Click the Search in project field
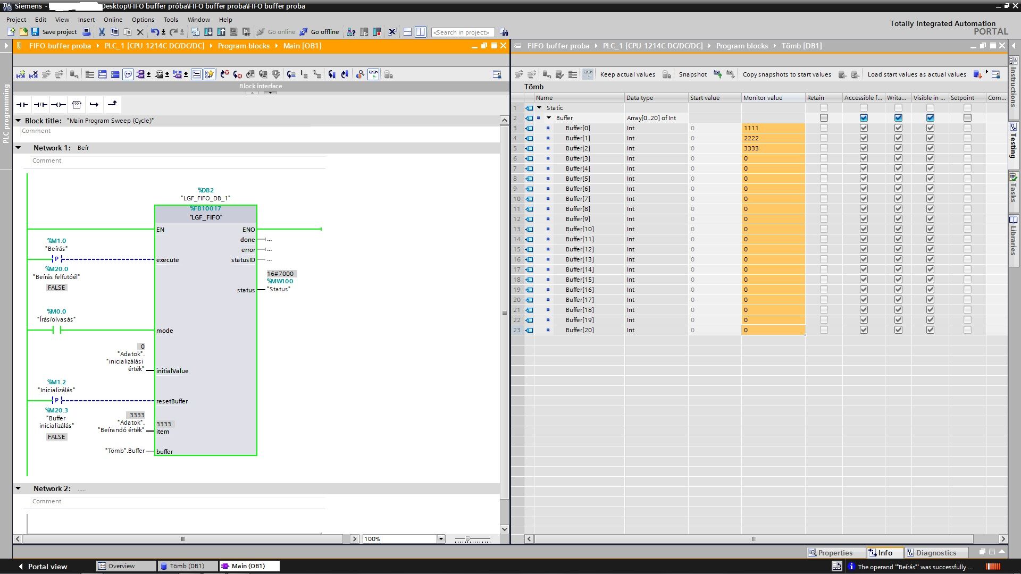This screenshot has height=574, width=1021. 462,32
